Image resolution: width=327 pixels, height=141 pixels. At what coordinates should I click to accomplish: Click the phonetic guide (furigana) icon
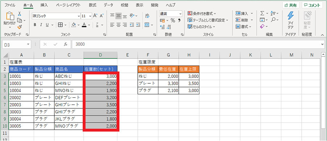click(x=97, y=25)
